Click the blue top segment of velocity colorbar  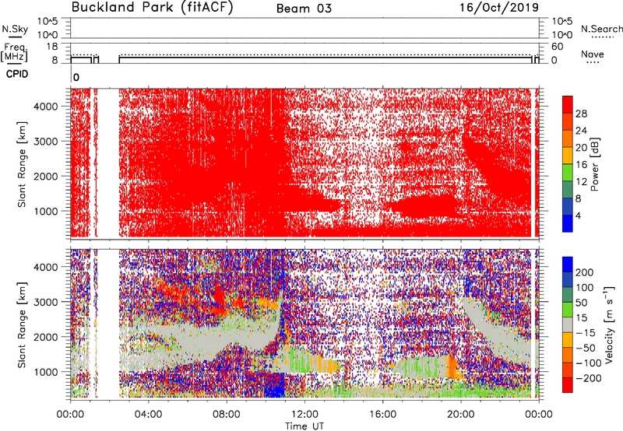click(568, 265)
